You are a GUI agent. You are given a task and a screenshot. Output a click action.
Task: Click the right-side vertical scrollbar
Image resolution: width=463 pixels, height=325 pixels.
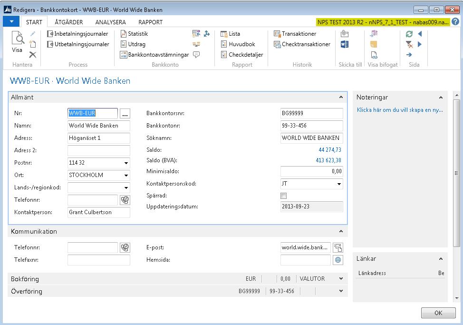click(456, 173)
